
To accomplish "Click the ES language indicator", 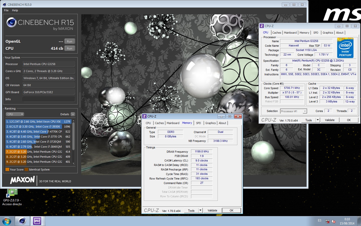I will click(320, 220).
